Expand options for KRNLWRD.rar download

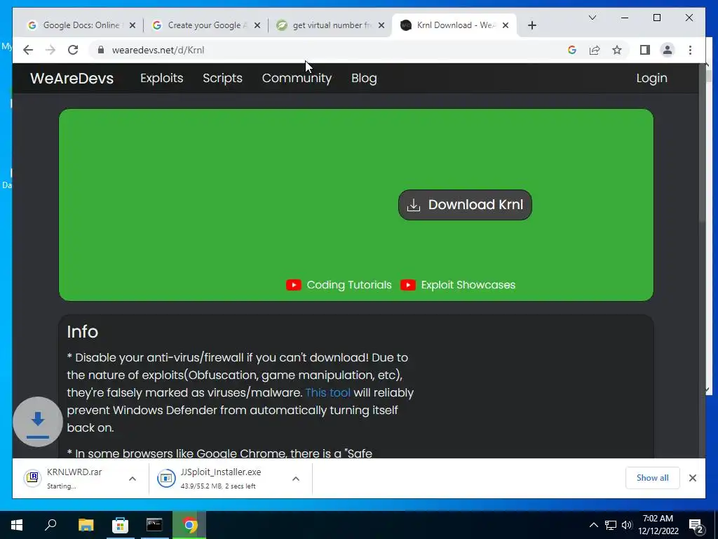[133, 479]
